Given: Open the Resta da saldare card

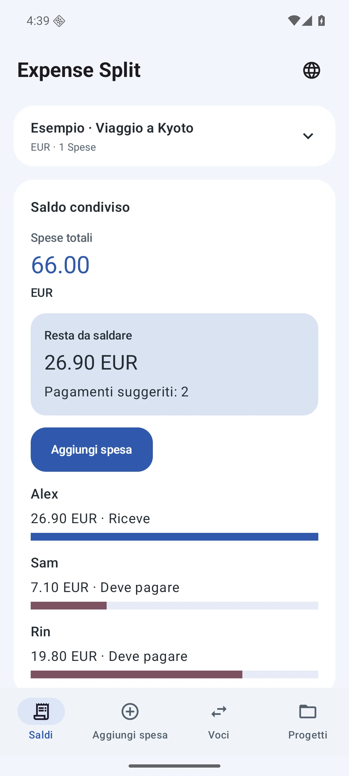Looking at the screenshot, I should point(174,364).
